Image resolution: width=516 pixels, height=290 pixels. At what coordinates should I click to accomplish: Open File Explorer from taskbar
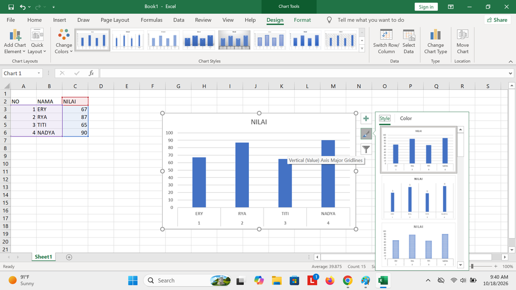[x=277, y=280]
